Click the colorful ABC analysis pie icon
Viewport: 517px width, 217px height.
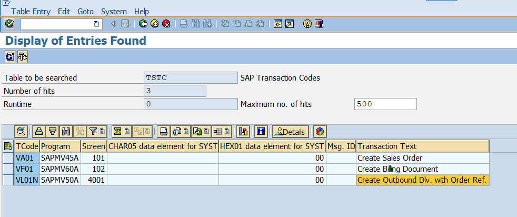[320, 132]
